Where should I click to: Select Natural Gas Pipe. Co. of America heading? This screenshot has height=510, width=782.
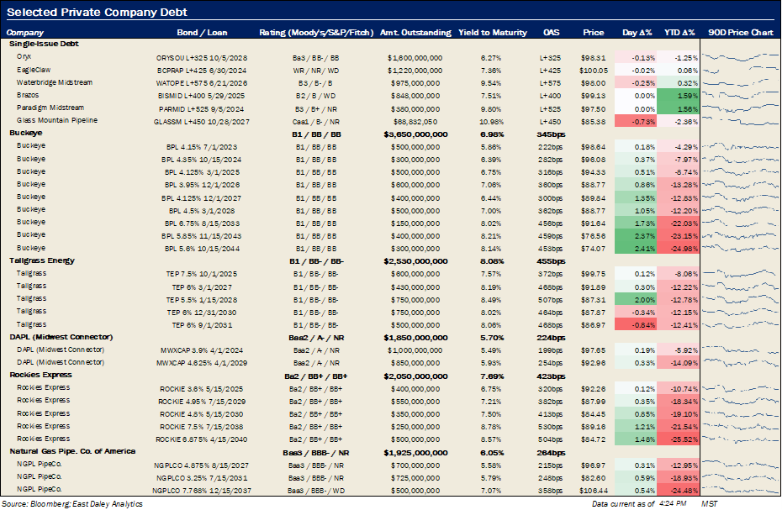click(72, 450)
